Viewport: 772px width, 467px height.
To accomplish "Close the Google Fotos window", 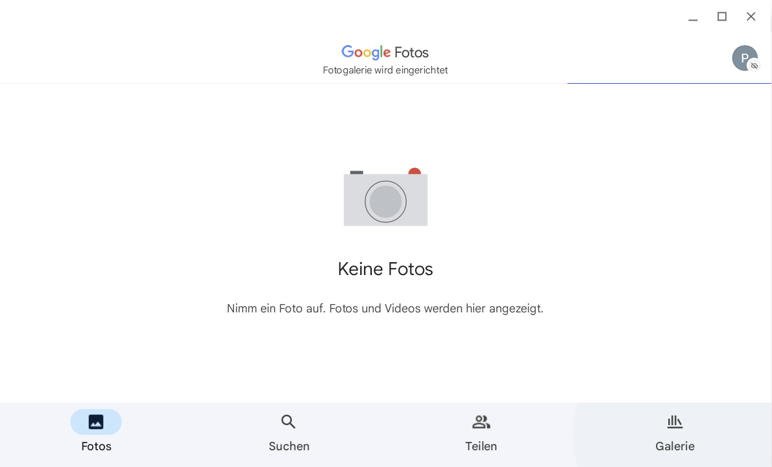I will point(751,17).
